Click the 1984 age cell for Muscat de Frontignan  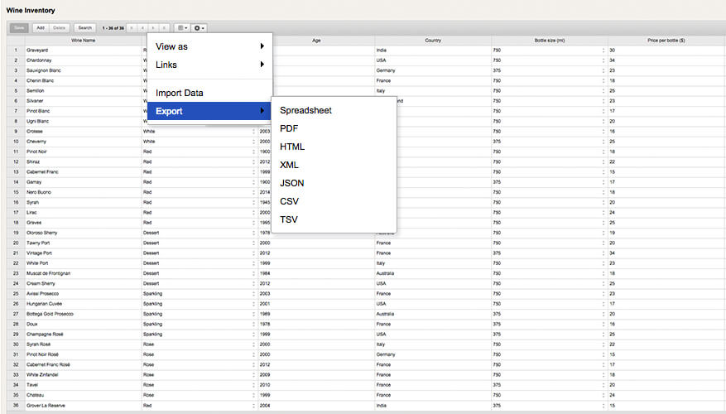[x=316, y=273]
